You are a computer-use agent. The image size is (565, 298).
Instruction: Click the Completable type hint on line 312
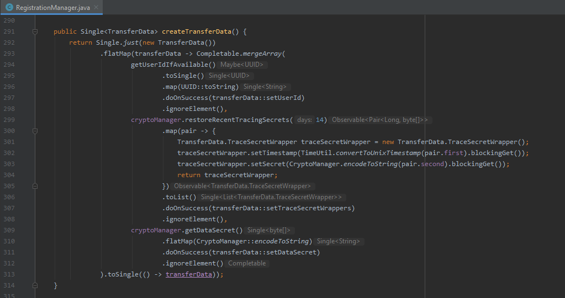[247, 263]
